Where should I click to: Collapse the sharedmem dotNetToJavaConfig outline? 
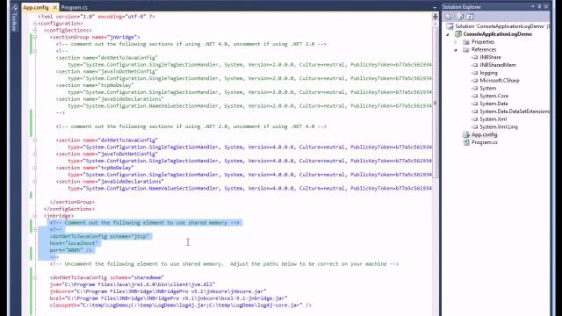[x=35, y=277]
